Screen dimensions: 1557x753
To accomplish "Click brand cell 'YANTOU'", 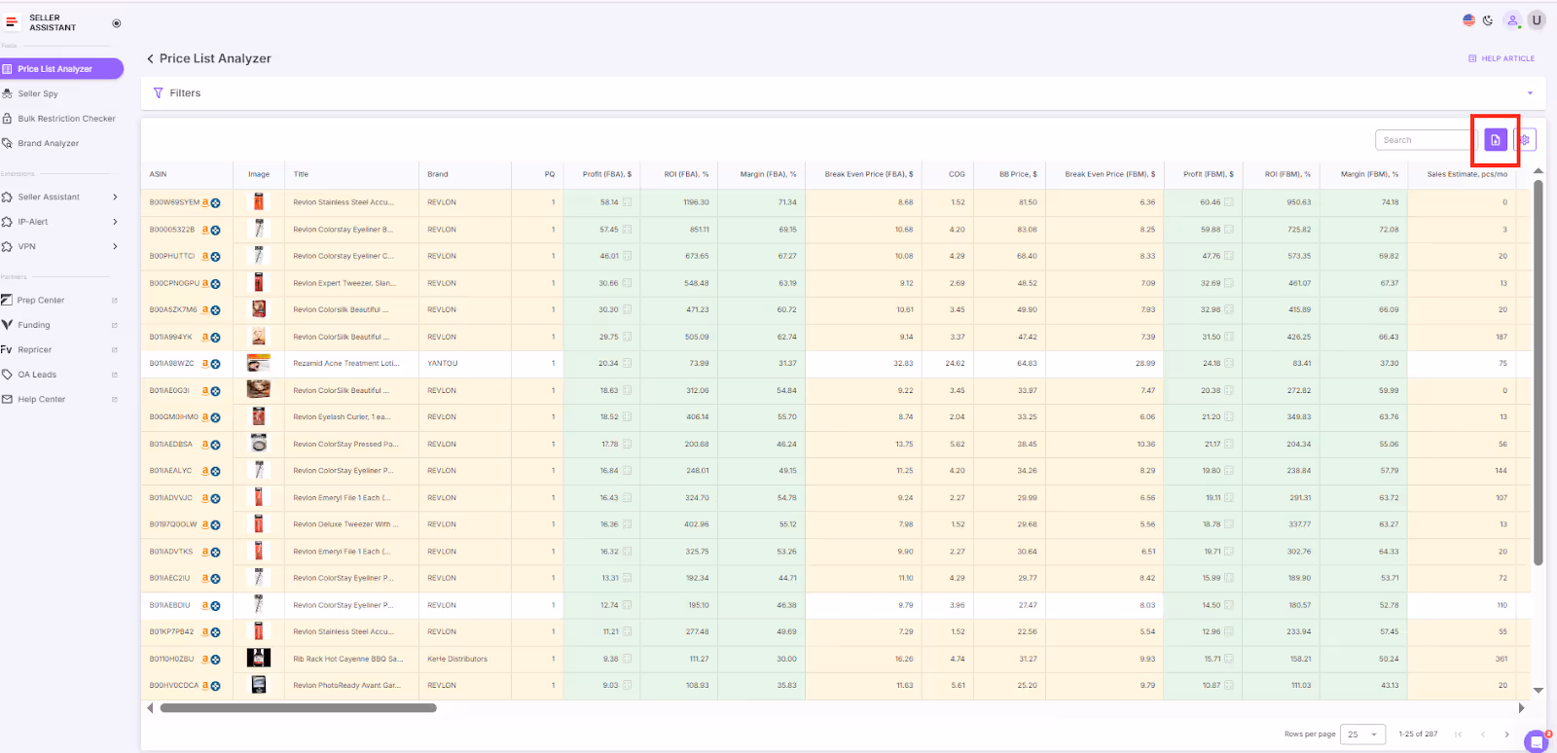I will tap(443, 363).
